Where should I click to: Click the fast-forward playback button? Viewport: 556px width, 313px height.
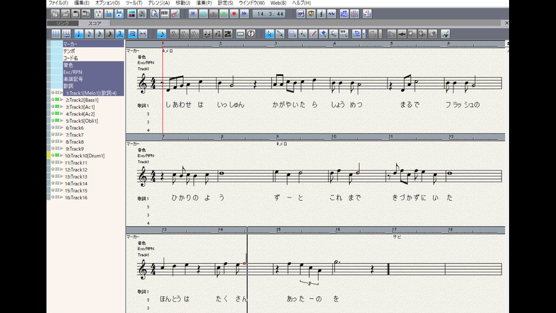point(244,14)
